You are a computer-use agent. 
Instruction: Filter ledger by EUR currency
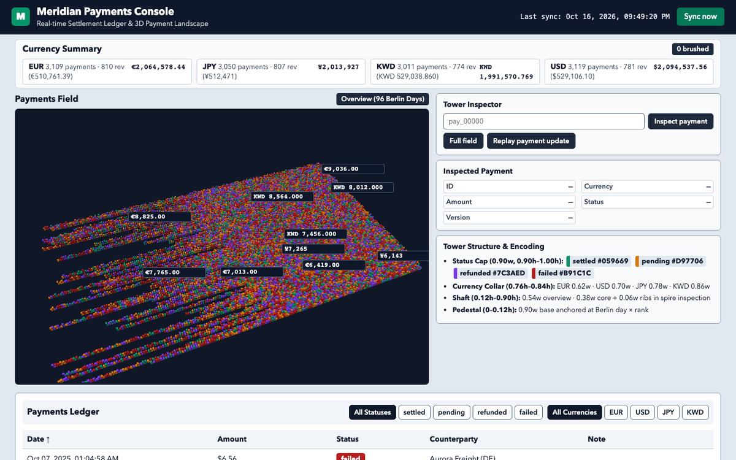616,412
